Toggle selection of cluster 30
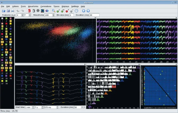Image resolution: width=178 pixels, height=113 pixels. click(11, 68)
